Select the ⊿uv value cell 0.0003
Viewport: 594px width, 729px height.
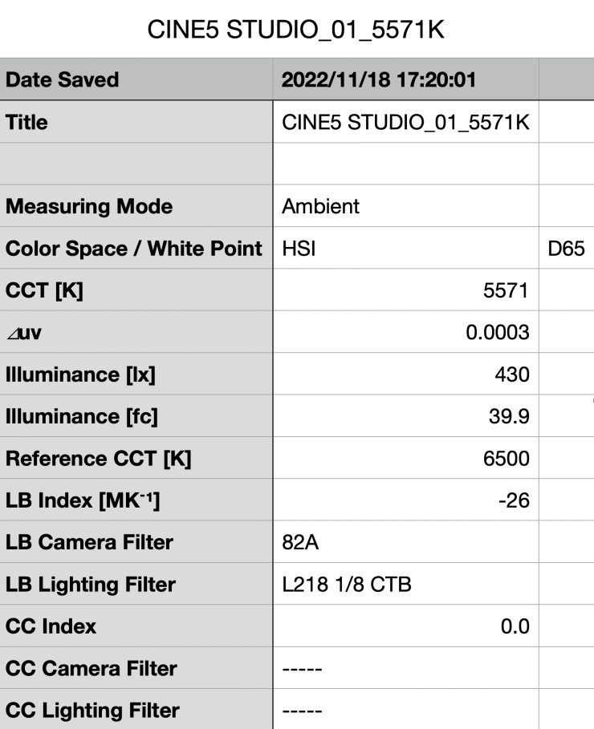pos(405,332)
